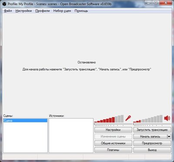Click the Запустить трансляцию button
This screenshot has height=162, width=174.
[x=152, y=130]
